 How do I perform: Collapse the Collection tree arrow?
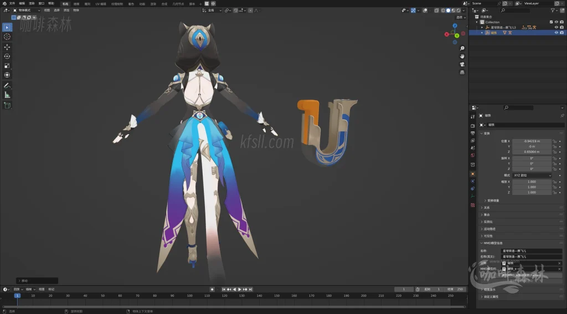477,22
